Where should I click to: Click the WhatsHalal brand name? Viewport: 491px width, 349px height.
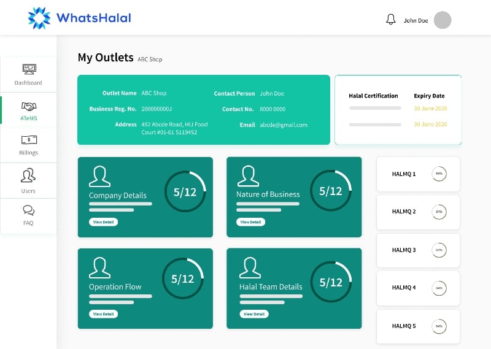(94, 18)
